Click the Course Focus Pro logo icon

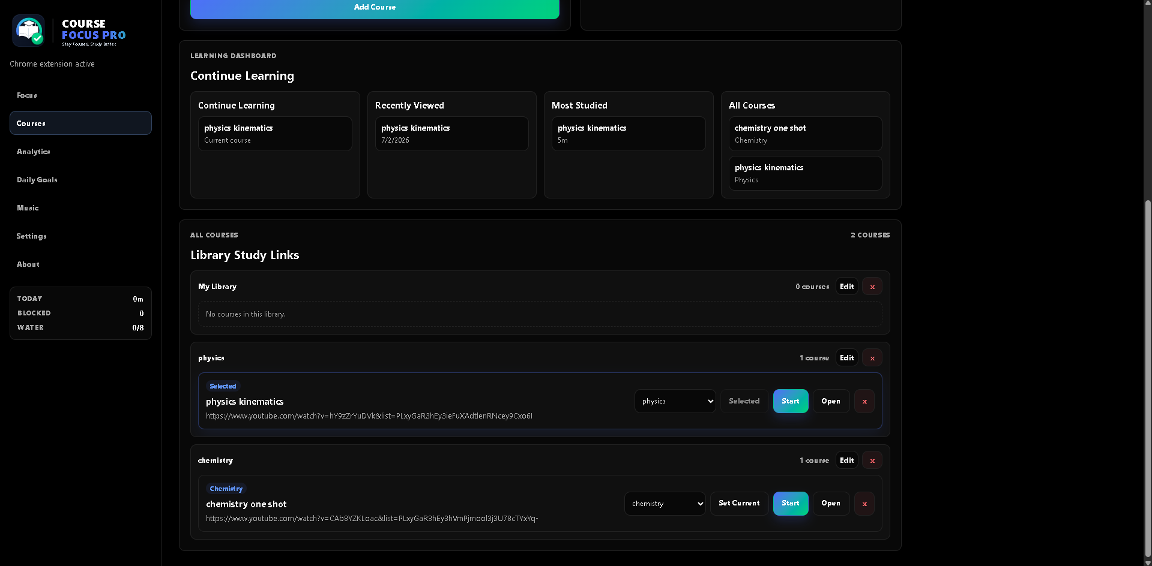[29, 31]
